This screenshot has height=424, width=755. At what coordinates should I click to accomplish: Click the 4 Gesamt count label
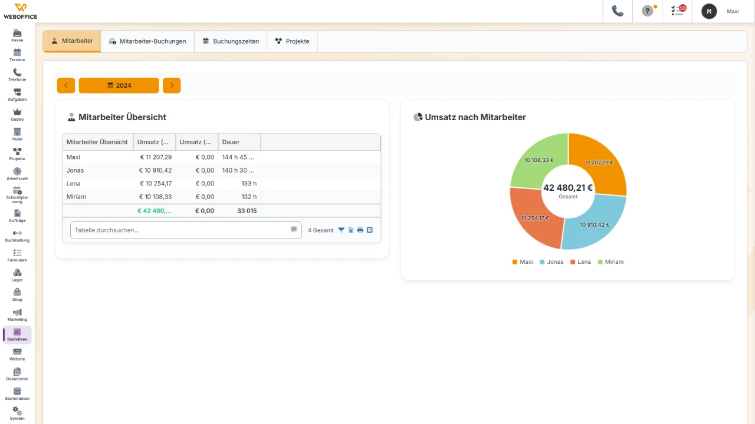(x=321, y=230)
